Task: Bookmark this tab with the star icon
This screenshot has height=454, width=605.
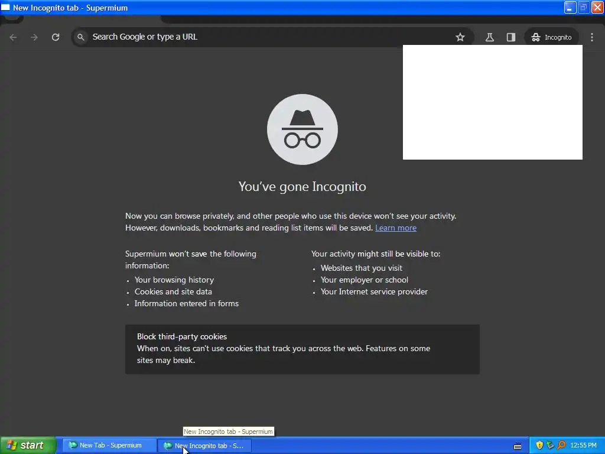Action: click(460, 37)
